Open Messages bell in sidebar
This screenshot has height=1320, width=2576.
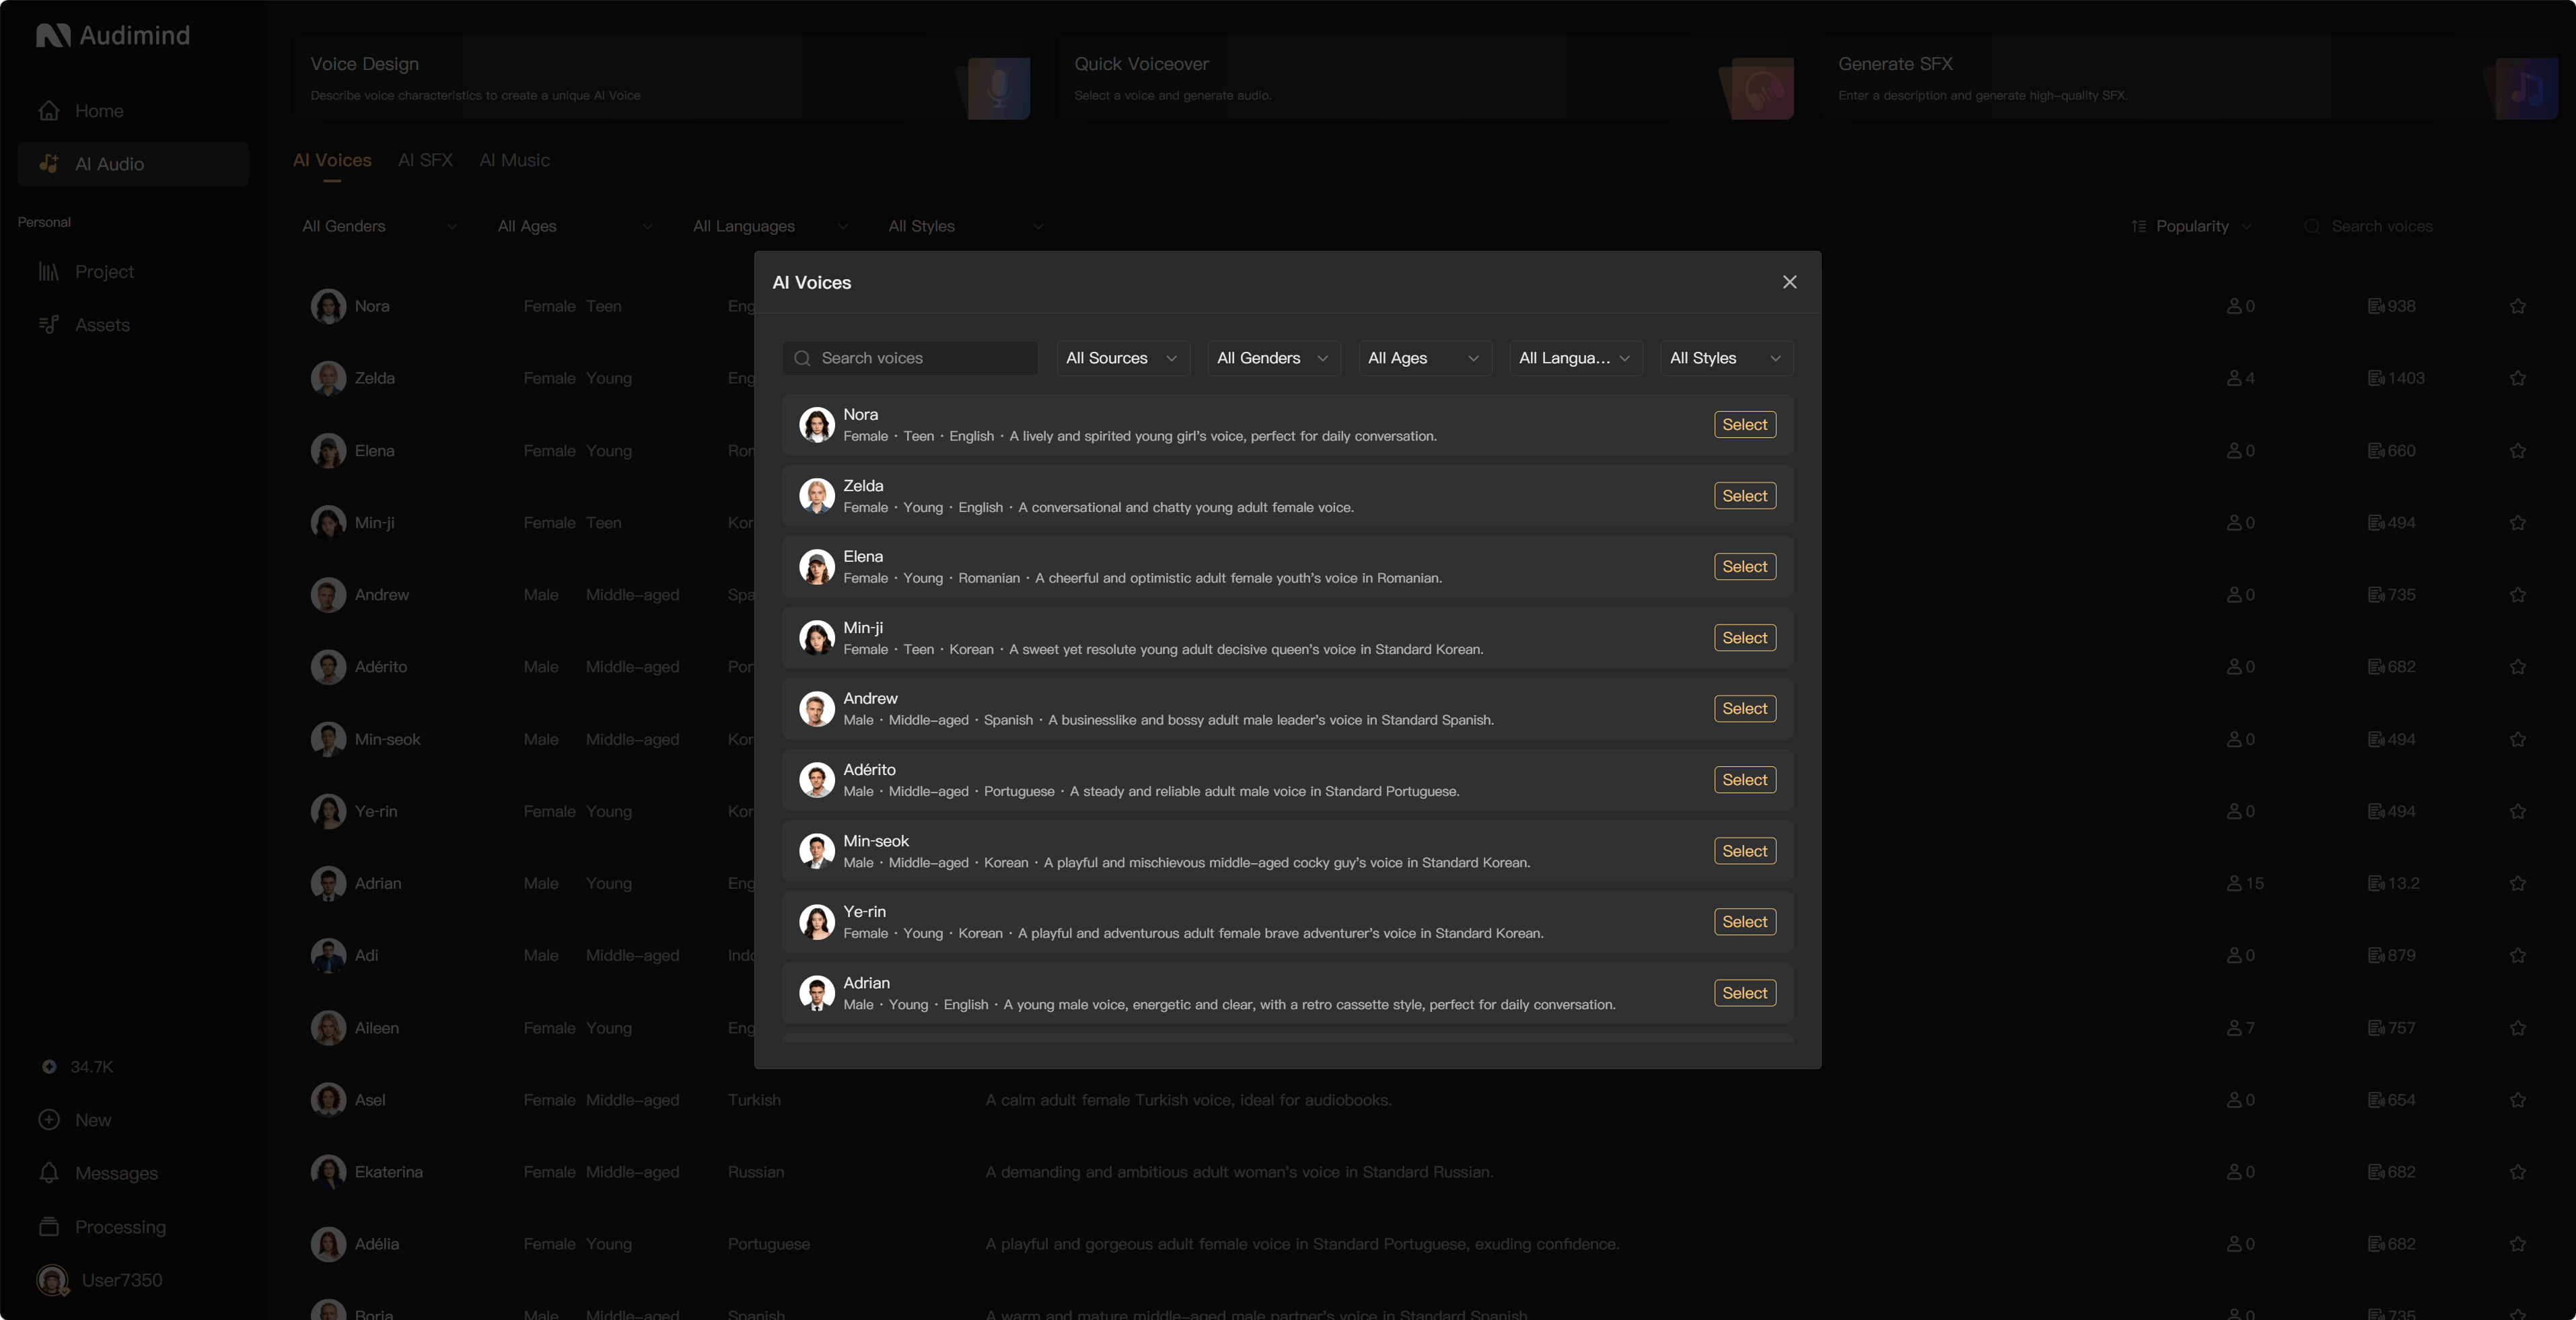49,1173
